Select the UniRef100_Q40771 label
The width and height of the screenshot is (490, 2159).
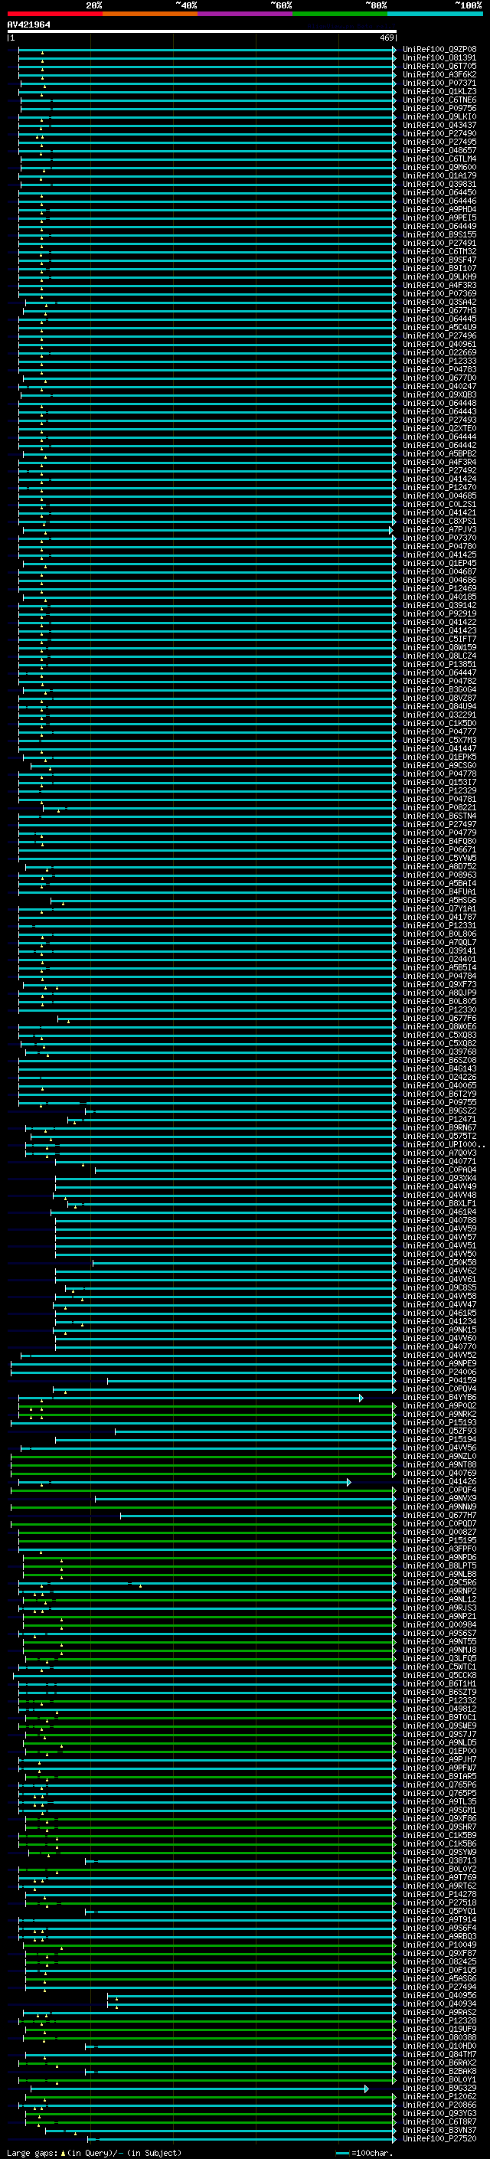coord(439,1161)
